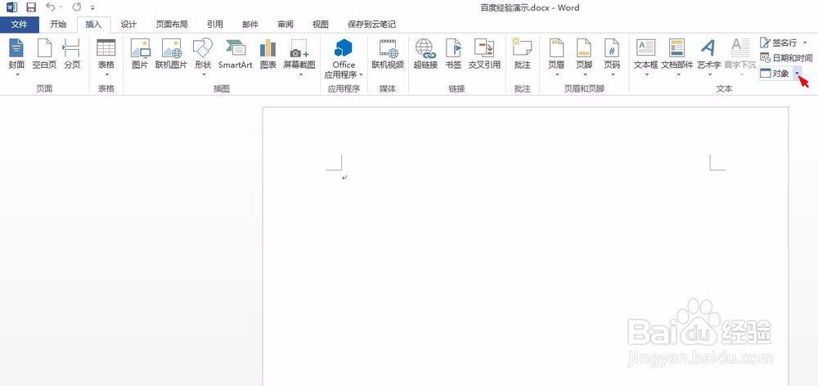The width and height of the screenshot is (818, 386).
Task: Open the 文件 file menu
Action: [20, 24]
